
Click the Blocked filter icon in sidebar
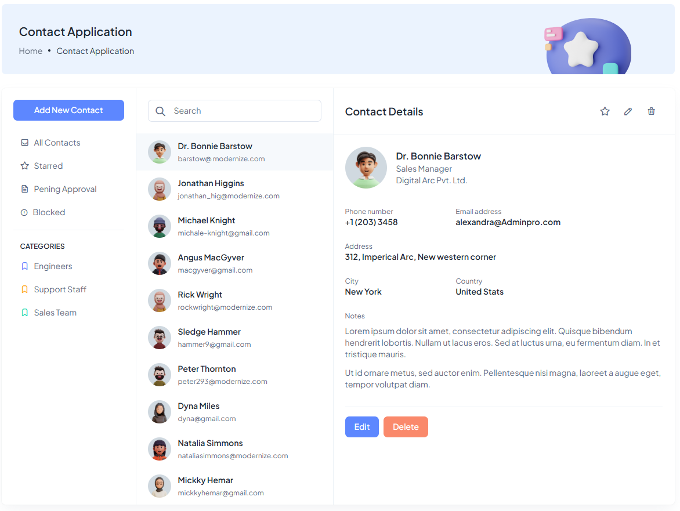tap(24, 213)
